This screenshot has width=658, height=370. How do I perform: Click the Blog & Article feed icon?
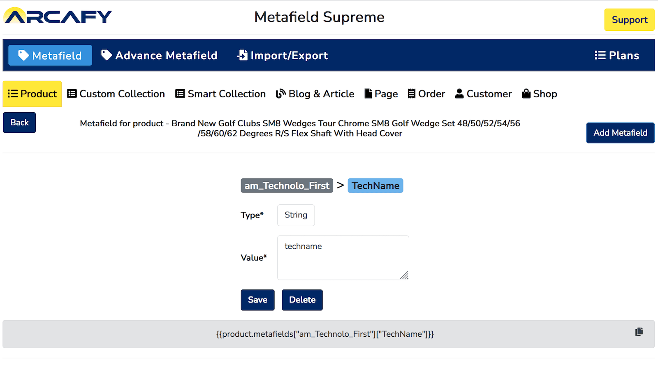[280, 94]
